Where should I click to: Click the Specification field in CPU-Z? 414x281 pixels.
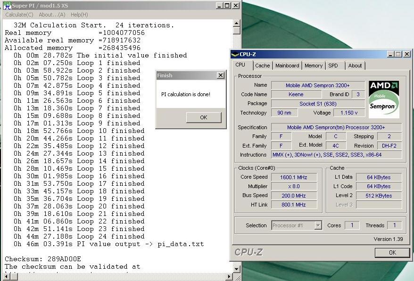[x=336, y=127]
